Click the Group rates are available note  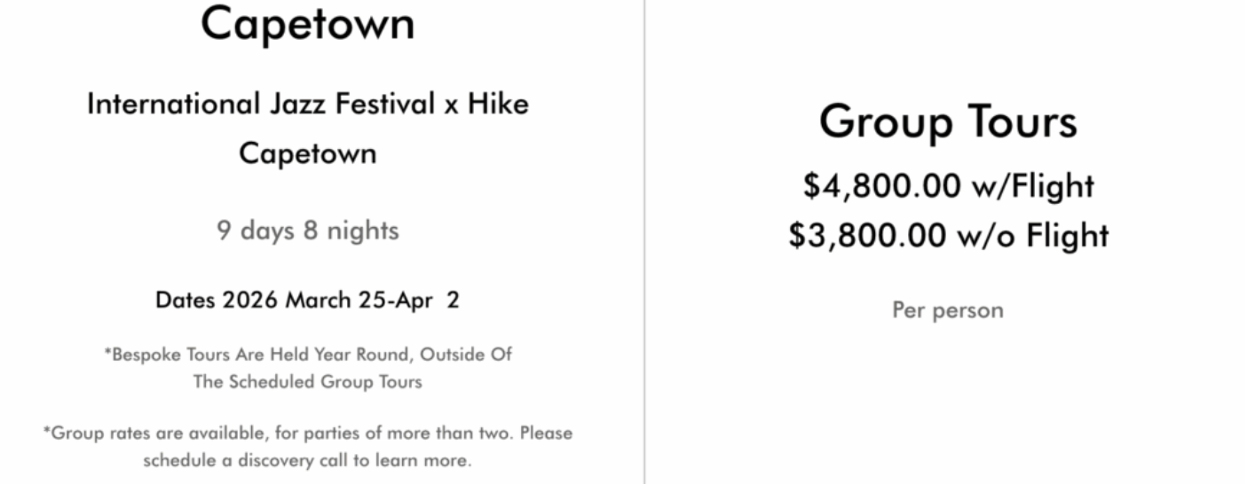coord(307,433)
